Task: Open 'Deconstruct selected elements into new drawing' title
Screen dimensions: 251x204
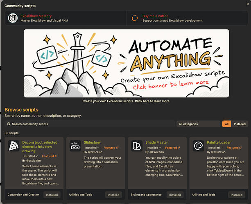Action: (40, 146)
